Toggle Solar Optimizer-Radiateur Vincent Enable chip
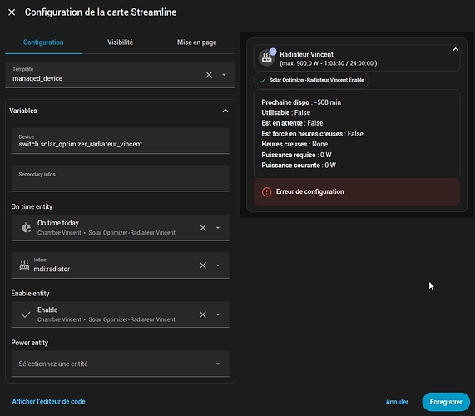Viewport: 475px width, 416px height. click(x=311, y=80)
